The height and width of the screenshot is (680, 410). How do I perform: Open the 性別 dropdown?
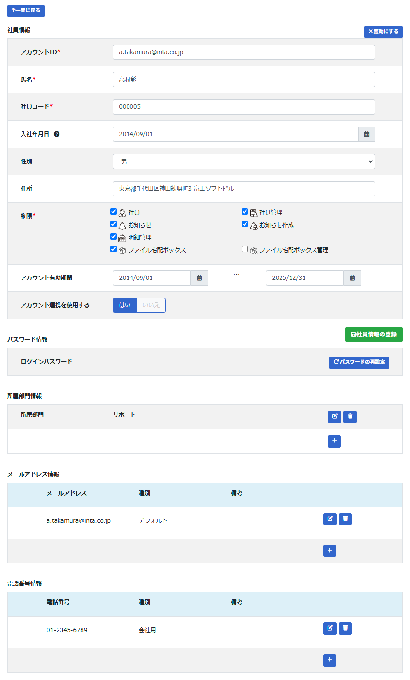pos(244,161)
